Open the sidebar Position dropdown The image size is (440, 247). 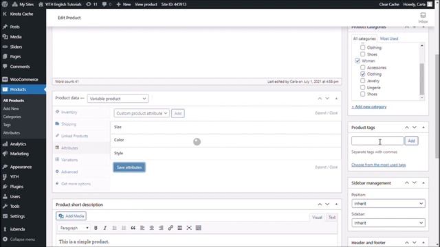[x=388, y=204]
